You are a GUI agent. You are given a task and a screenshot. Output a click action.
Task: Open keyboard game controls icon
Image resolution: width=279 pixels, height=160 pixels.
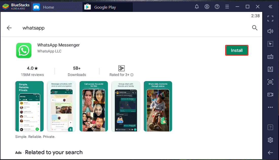pos(270,57)
